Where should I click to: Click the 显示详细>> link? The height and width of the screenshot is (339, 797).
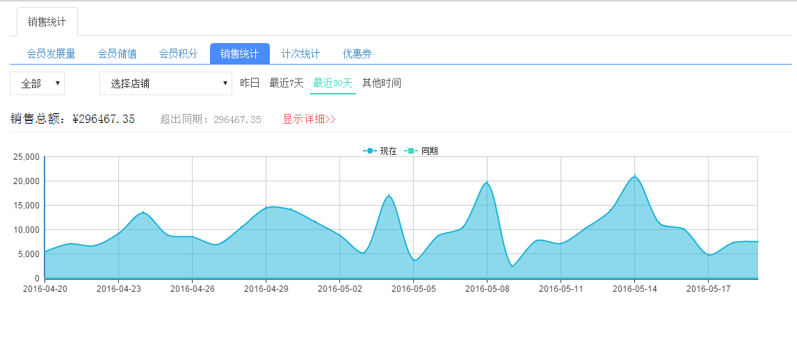click(309, 119)
